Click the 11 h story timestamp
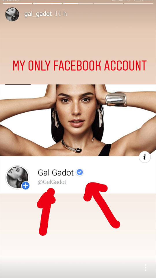The width and height of the screenshot is (156, 278). (61, 14)
